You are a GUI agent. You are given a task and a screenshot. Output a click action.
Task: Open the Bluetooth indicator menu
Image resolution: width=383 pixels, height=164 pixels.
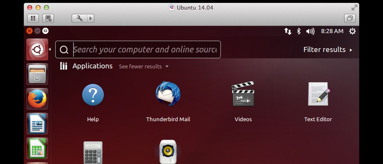coord(299,31)
